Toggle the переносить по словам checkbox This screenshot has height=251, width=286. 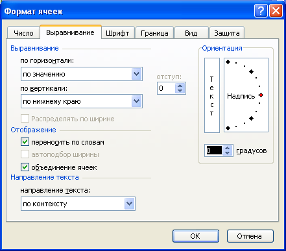click(x=25, y=142)
